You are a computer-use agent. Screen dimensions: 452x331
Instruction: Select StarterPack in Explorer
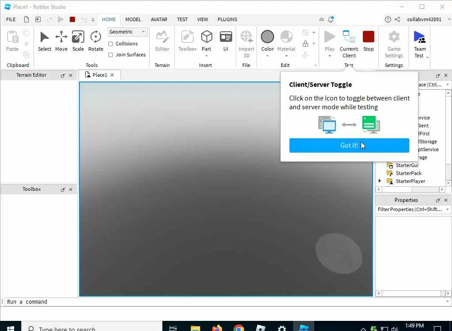408,173
